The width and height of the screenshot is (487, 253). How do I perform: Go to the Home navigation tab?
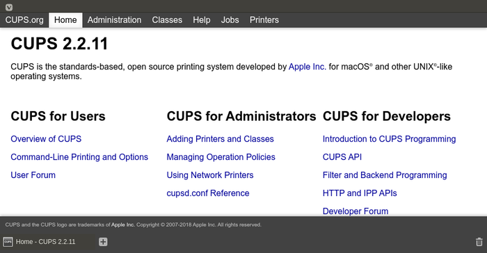click(65, 20)
